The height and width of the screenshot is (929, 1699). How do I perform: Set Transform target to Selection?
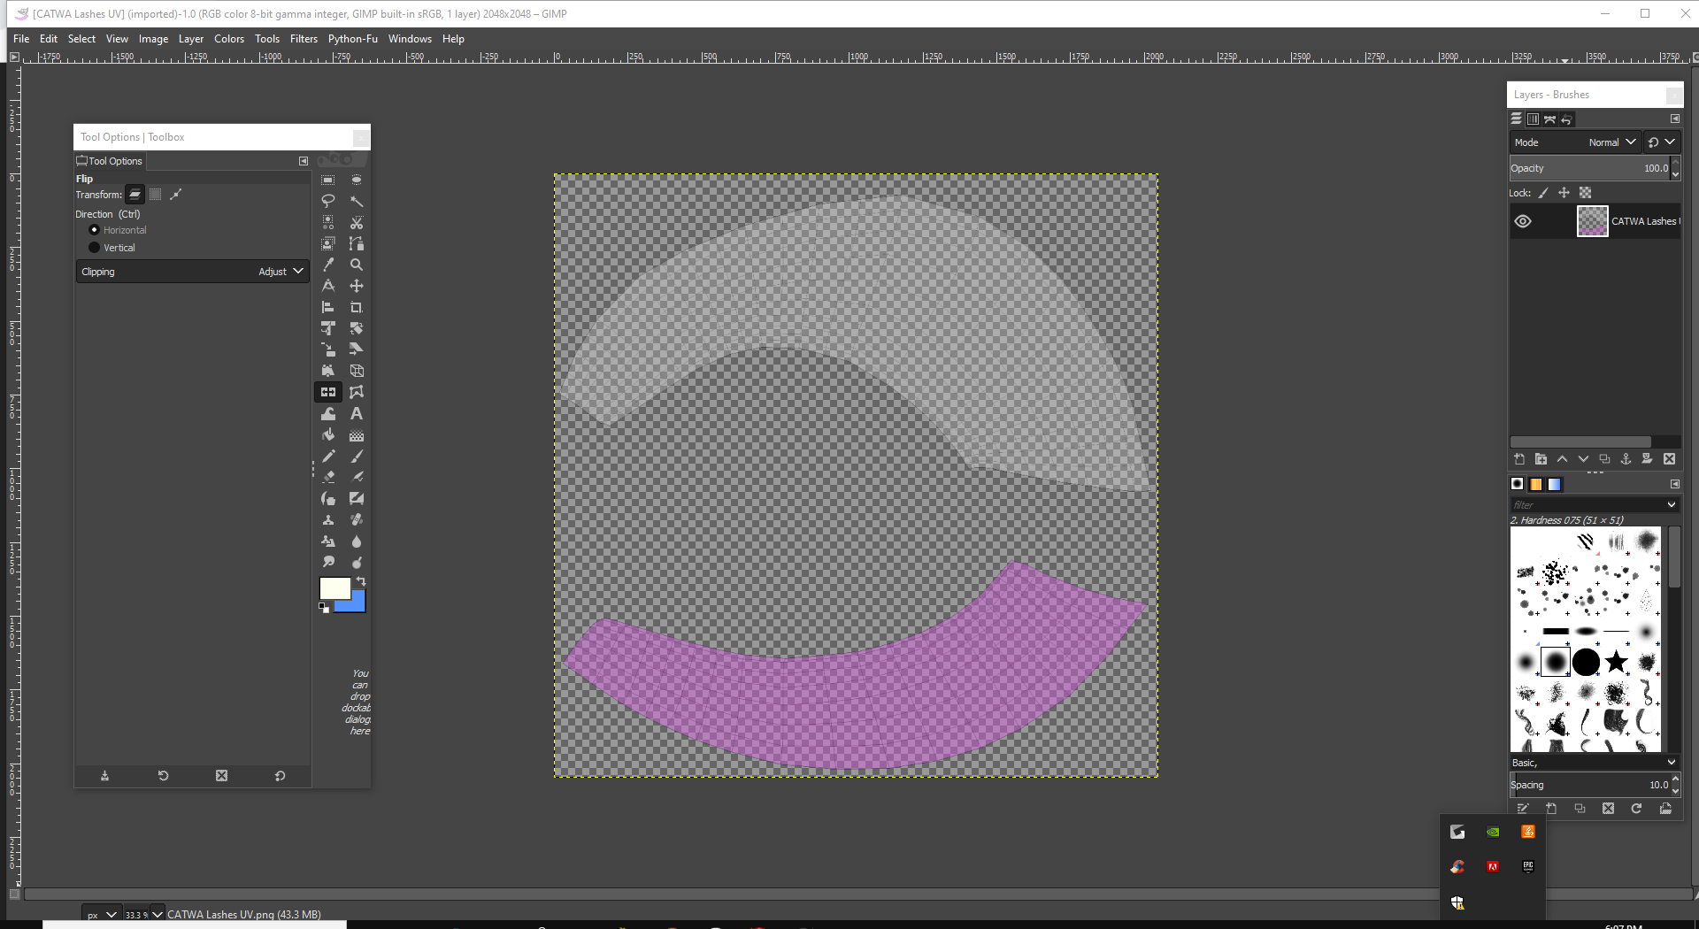[156, 195]
